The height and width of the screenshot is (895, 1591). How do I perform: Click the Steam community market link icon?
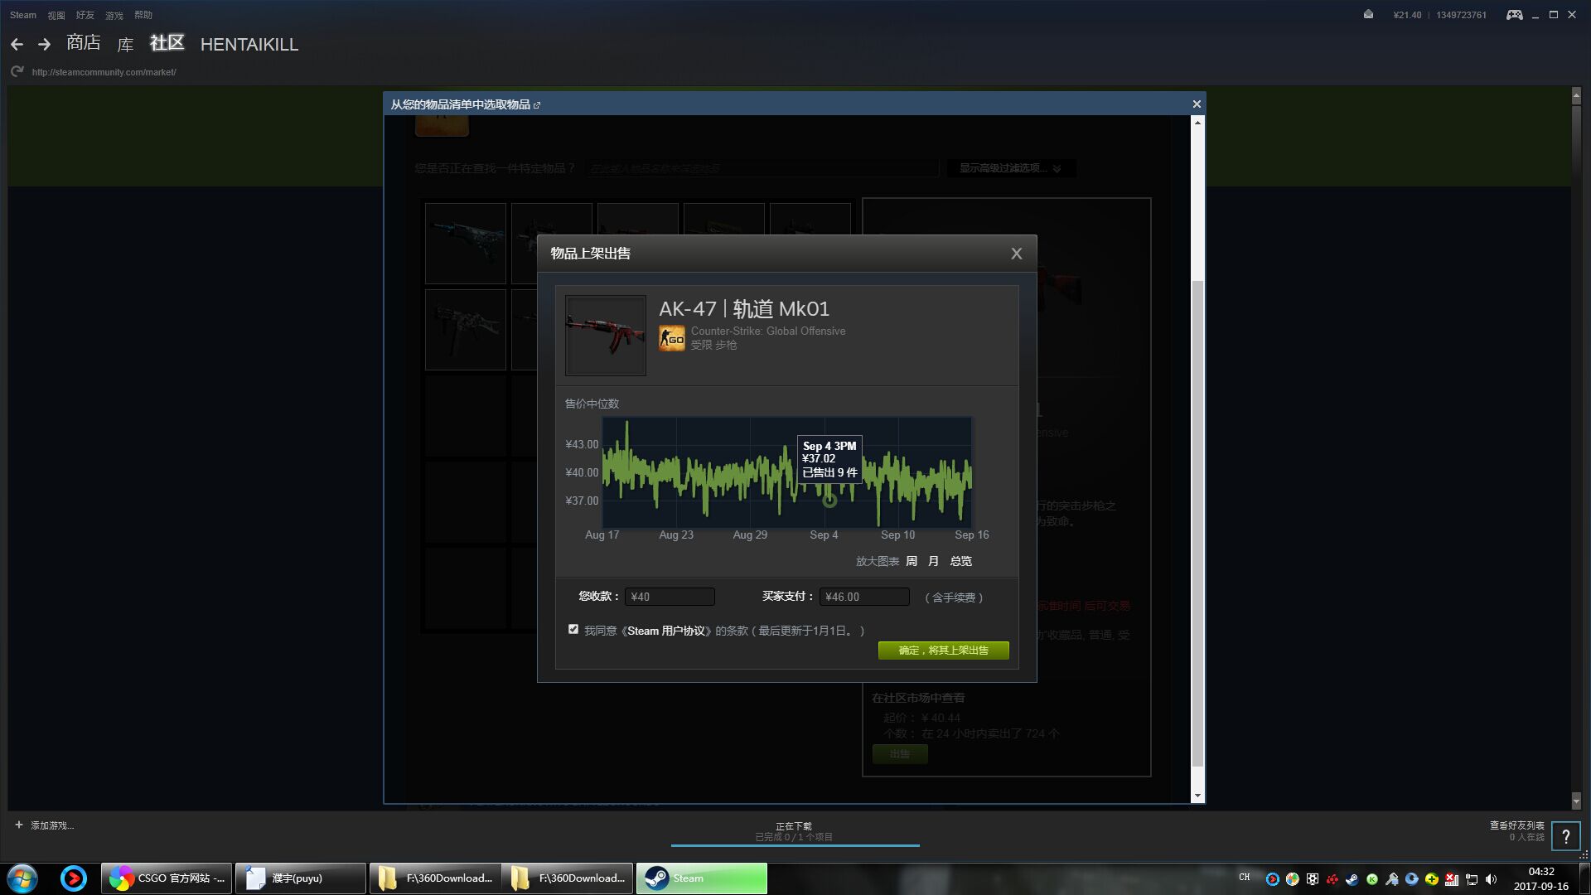(x=538, y=104)
